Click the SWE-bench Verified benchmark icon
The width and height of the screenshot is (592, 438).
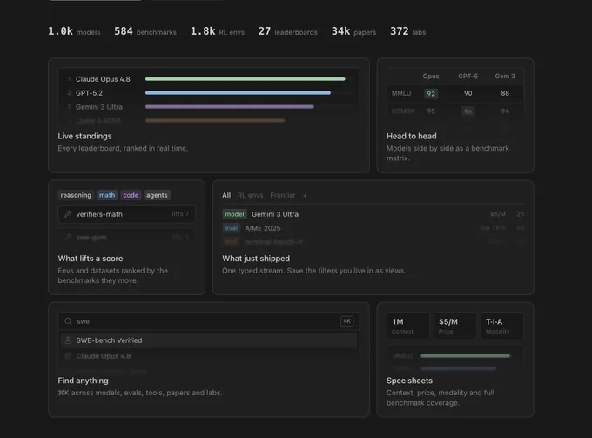(x=68, y=340)
